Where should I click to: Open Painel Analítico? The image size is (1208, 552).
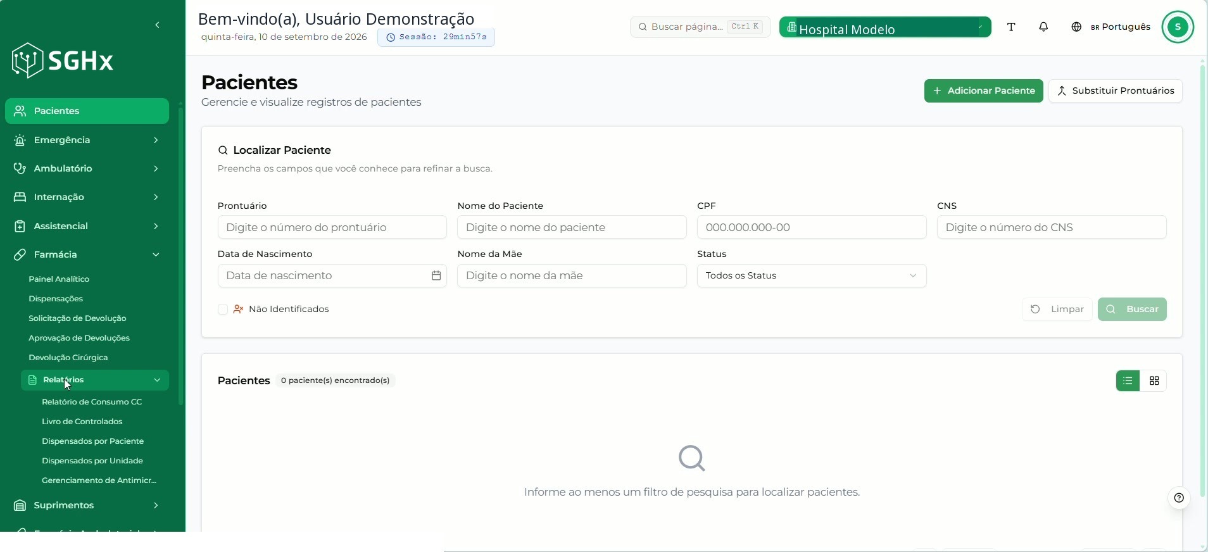click(x=59, y=279)
